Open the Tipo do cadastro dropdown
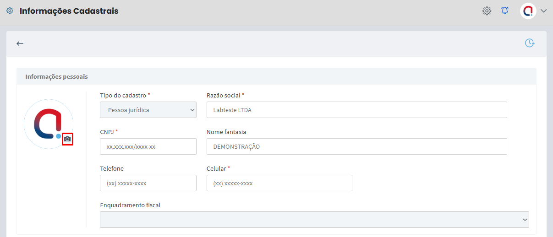The width and height of the screenshot is (553, 237). point(148,110)
